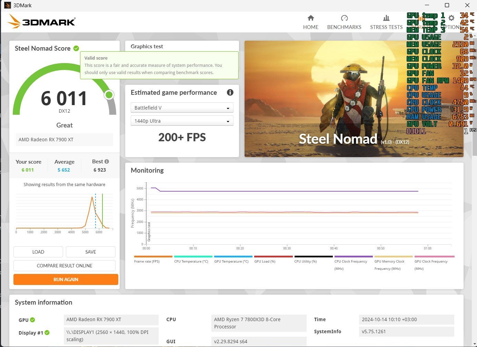Viewport: 477px width, 347px height.
Task: Click the 6 011 score number
Action: 64,99
